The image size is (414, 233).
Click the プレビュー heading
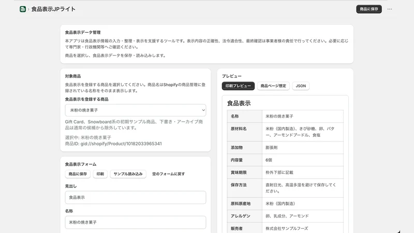[231, 76]
